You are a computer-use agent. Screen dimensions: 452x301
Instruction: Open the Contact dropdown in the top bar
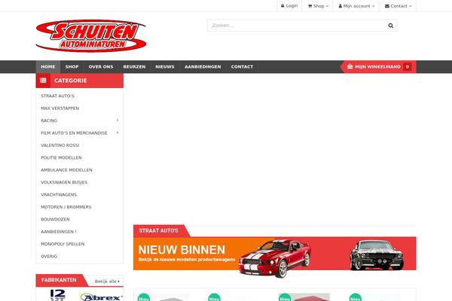(x=399, y=6)
